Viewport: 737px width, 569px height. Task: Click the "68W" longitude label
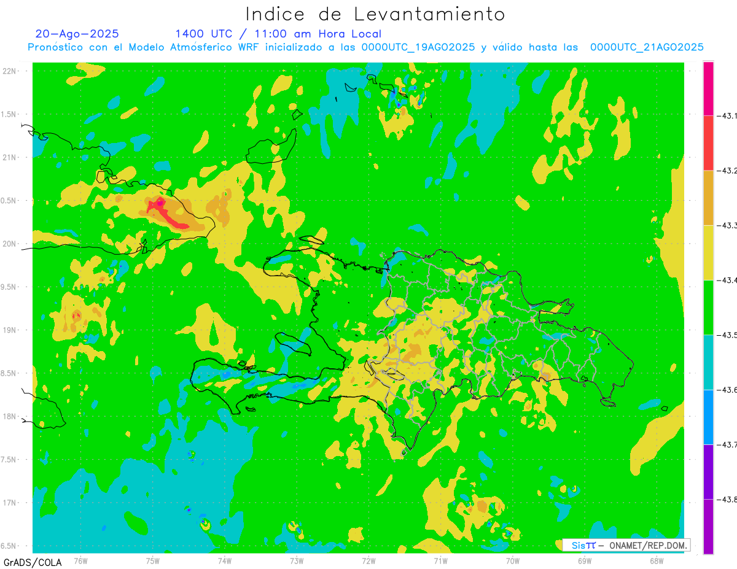(x=657, y=560)
